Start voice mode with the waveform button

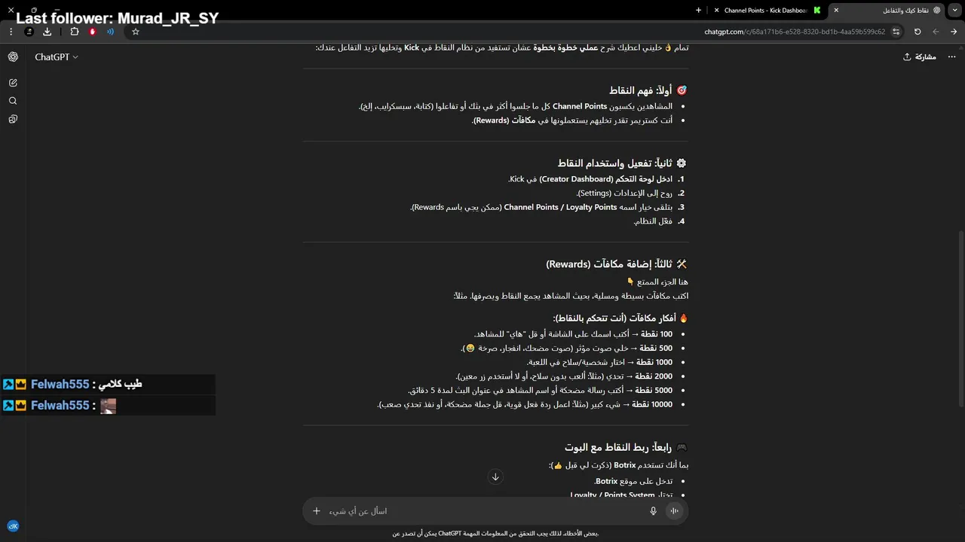[675, 511]
